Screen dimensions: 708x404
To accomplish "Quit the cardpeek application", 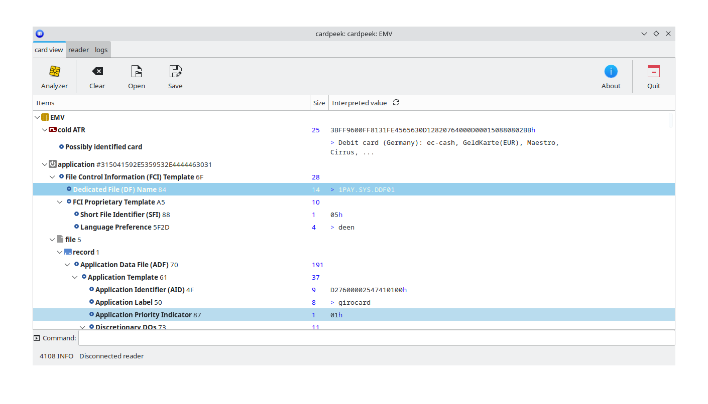I will 653,75.
